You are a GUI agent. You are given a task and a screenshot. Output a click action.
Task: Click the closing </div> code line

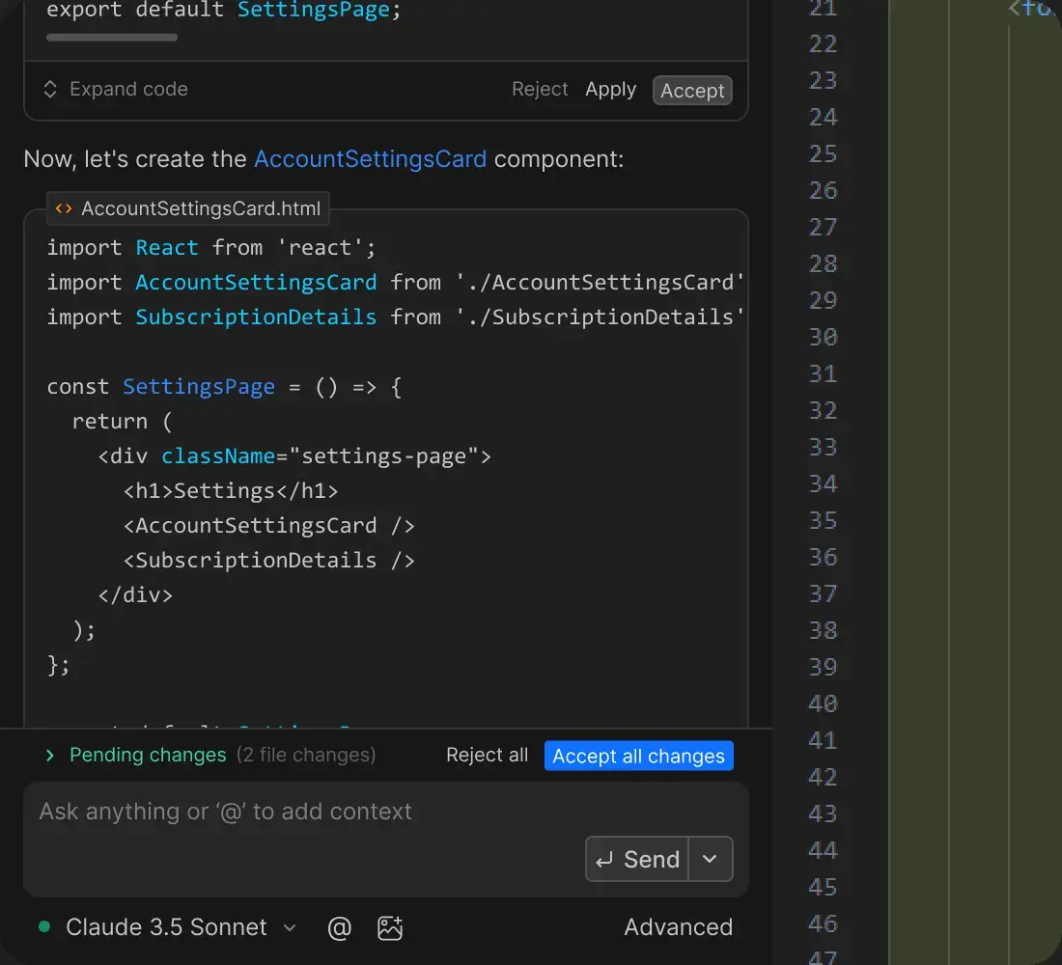[x=135, y=595]
